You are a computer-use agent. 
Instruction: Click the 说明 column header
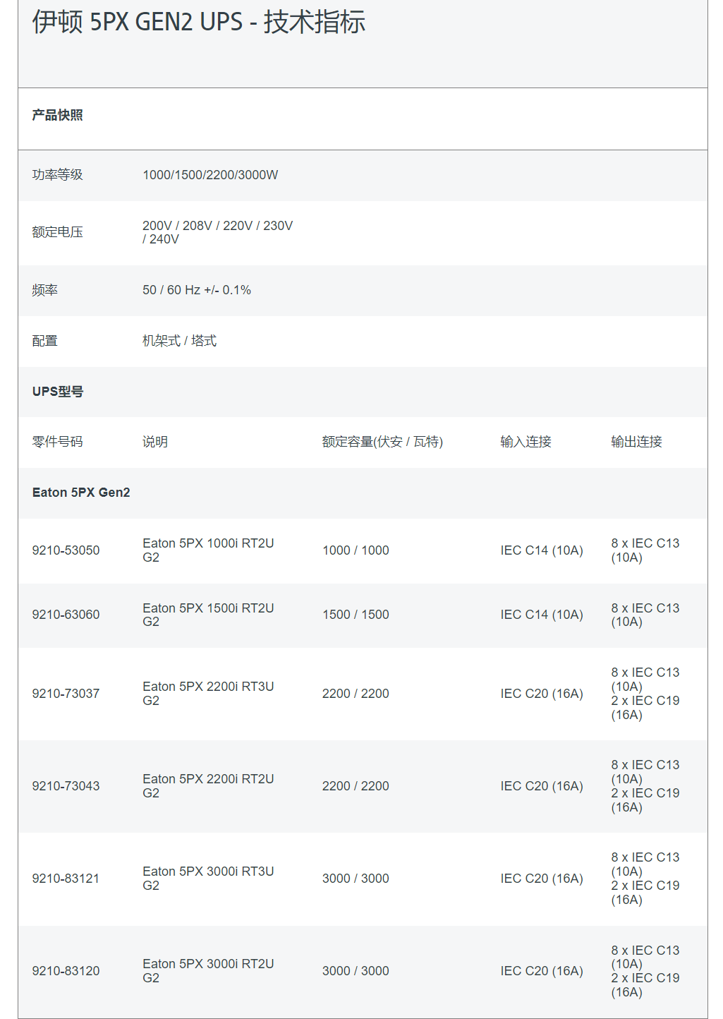pyautogui.click(x=155, y=442)
